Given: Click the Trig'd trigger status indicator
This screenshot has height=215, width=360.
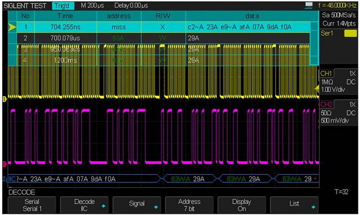Looking at the screenshot, I should pyautogui.click(x=63, y=6).
